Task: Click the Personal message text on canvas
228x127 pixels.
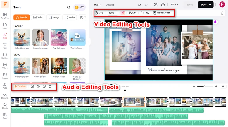Action: point(164,70)
